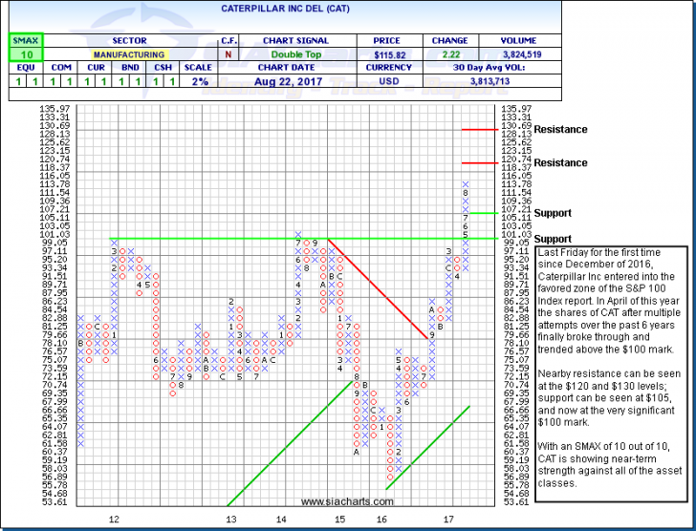The width and height of the screenshot is (696, 531).
Task: Click the 15 year label on x-axis
Action: tap(339, 519)
